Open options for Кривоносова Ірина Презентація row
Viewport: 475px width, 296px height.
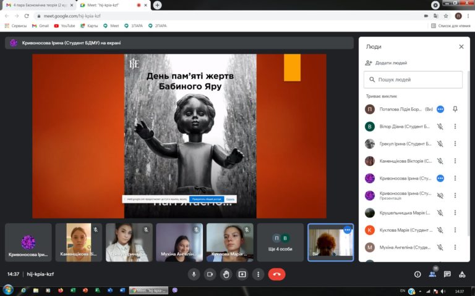click(x=455, y=195)
